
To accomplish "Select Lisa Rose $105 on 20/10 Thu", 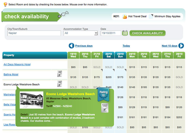I will click(85, 127).
